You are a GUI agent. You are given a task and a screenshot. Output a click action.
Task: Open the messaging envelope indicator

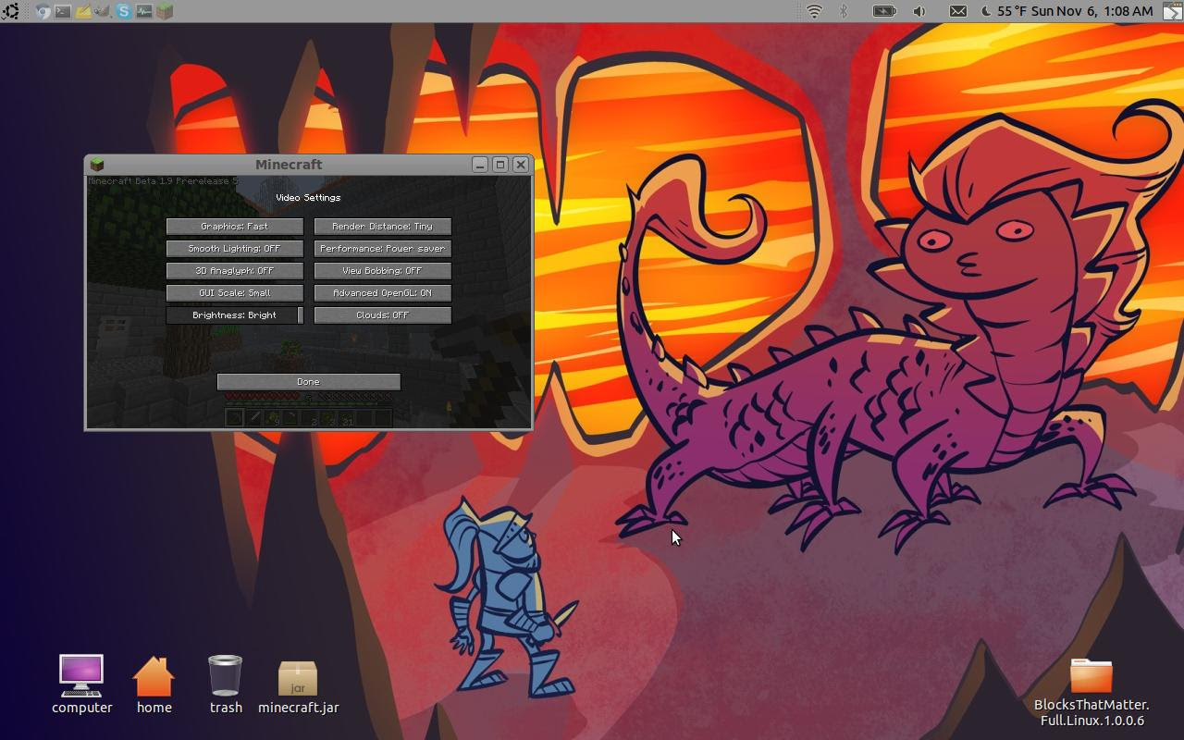point(958,11)
